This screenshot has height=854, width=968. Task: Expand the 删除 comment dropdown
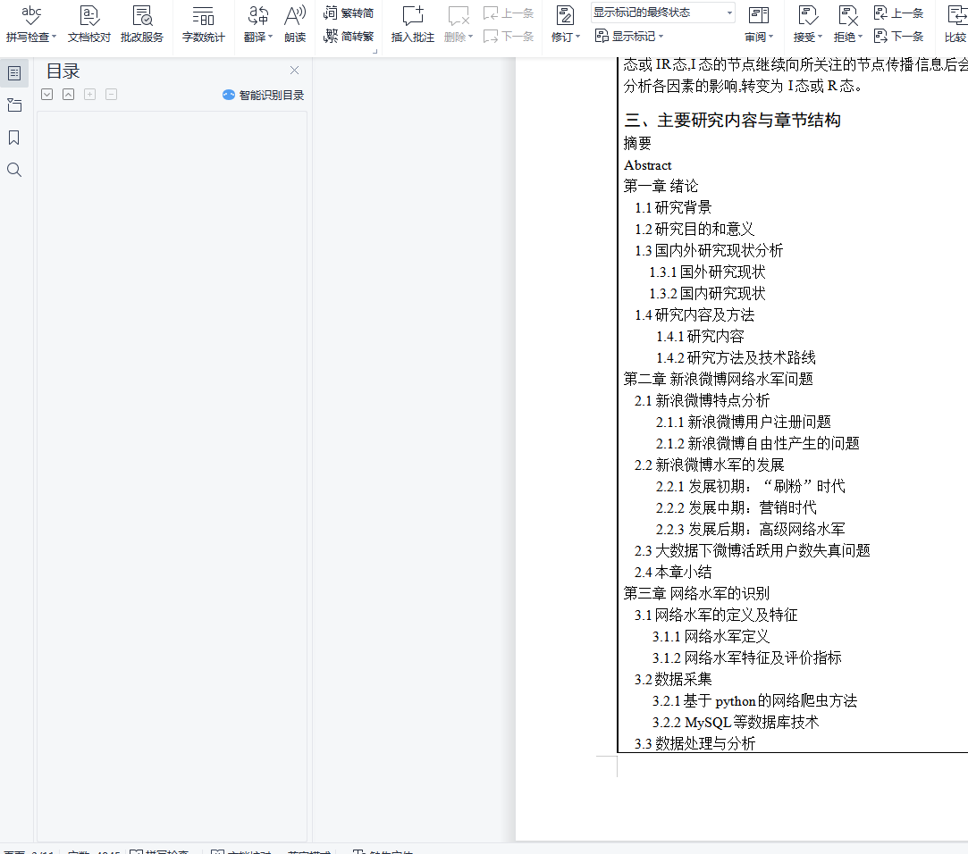(x=470, y=37)
